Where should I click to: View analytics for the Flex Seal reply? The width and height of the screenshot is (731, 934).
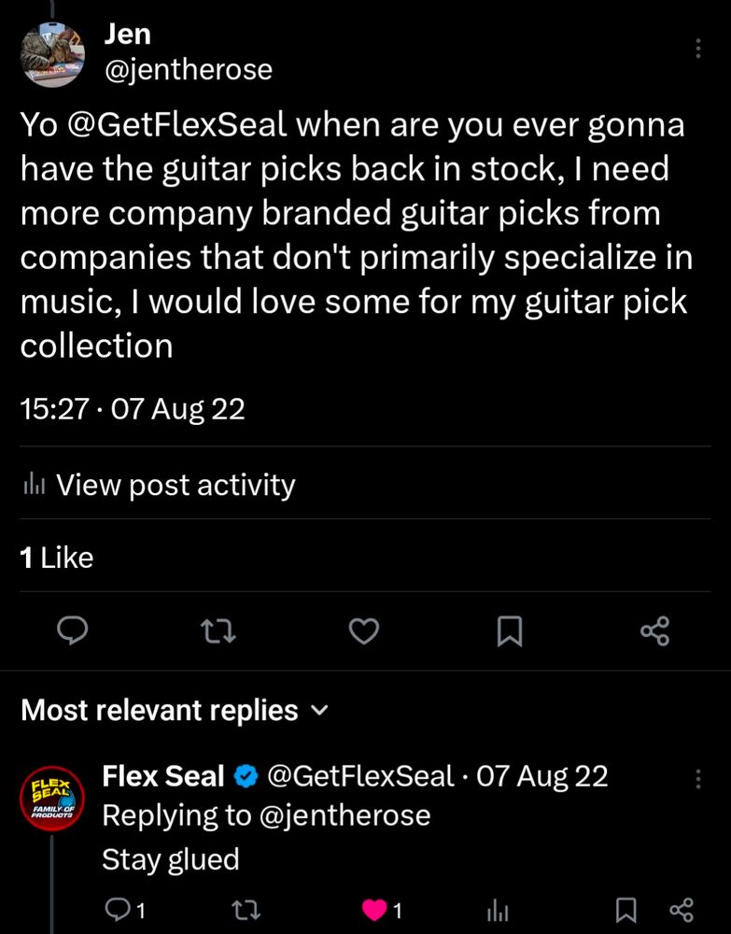click(x=499, y=909)
